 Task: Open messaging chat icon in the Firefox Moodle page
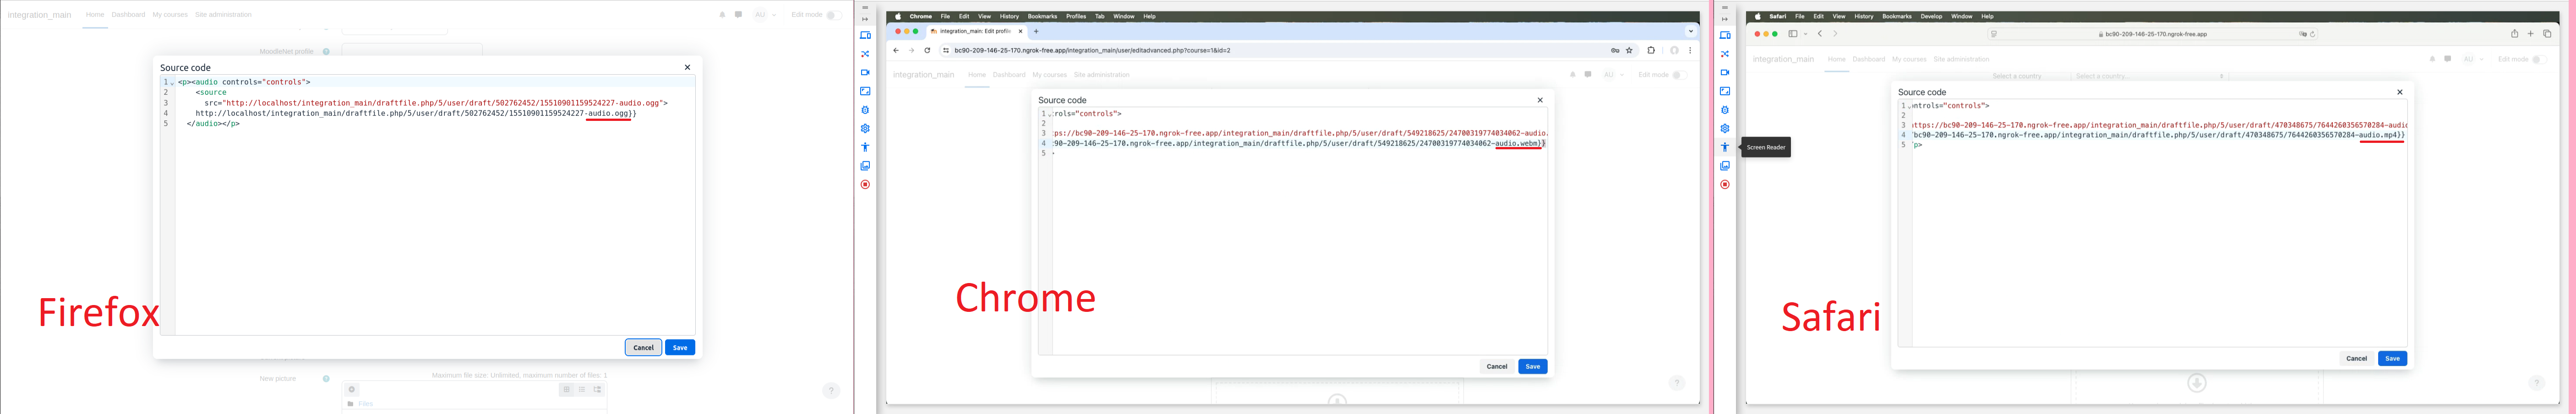coord(738,15)
